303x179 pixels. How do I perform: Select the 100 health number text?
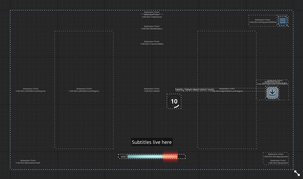pyautogui.click(x=123, y=156)
